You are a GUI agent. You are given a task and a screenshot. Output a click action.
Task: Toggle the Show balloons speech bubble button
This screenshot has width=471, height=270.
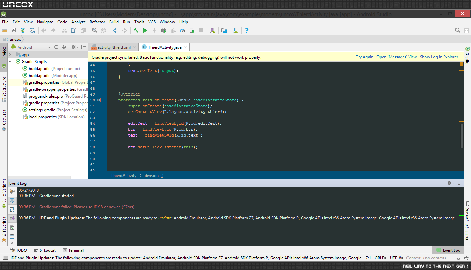click(x=12, y=200)
